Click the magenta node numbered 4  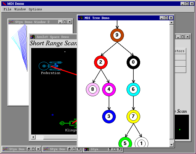click(x=109, y=89)
